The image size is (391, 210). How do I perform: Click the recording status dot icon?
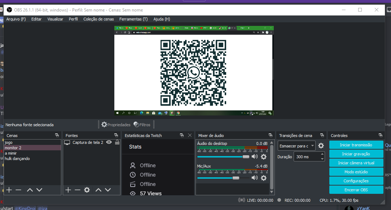(x=279, y=200)
